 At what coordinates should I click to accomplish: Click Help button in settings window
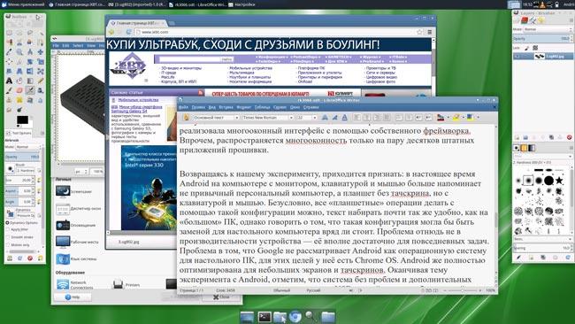point(73,297)
